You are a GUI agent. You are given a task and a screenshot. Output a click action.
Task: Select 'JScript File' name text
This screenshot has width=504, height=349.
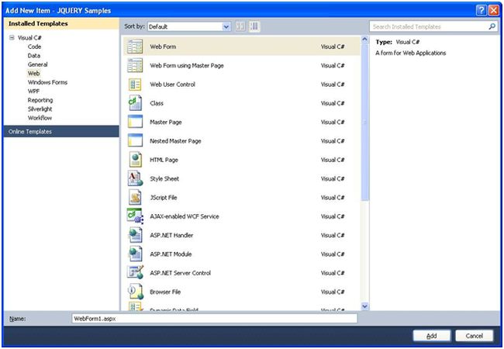[164, 197]
